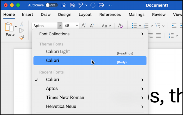Click the Increase Font Size icon

point(84,26)
